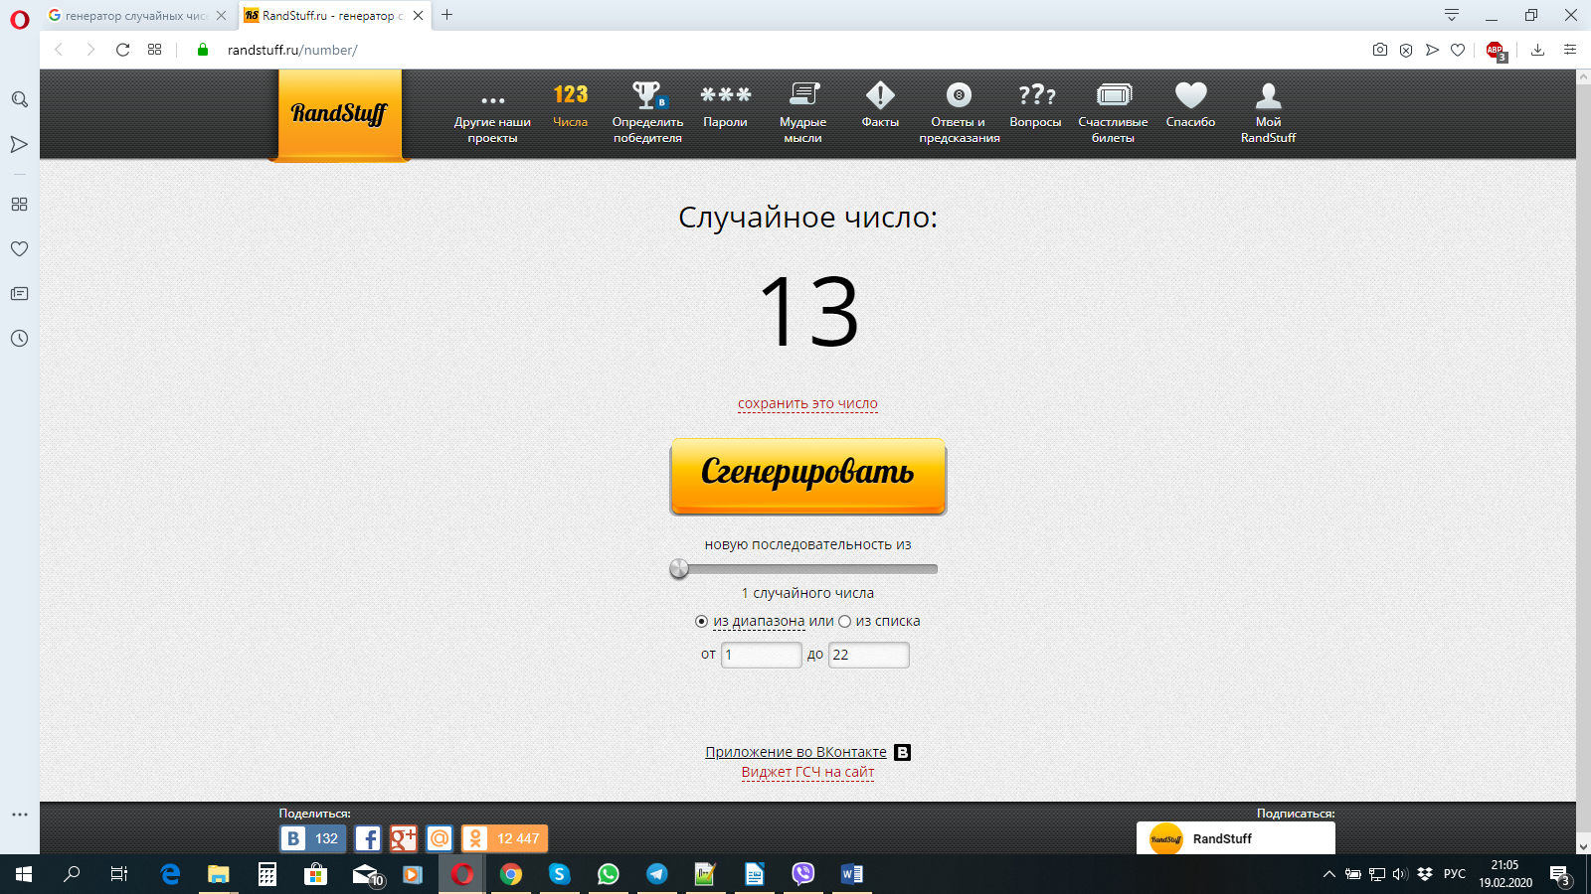The width and height of the screenshot is (1591, 894).
Task: Close the RandStuff.ru browser tab
Action: pos(419,16)
